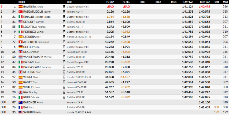Click gap value 51.529 for RUIU

[109, 97]
